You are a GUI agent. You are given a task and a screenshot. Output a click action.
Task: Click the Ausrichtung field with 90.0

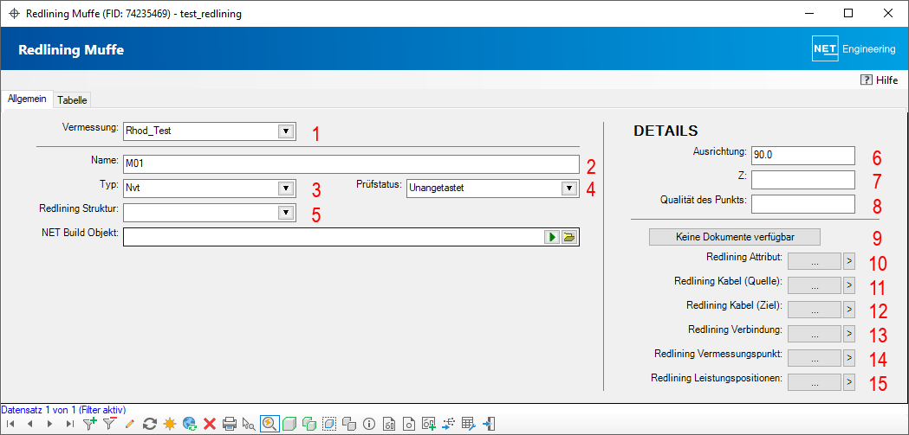coord(803,156)
